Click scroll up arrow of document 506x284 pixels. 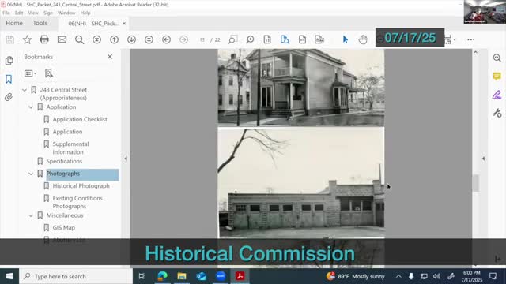[476, 52]
